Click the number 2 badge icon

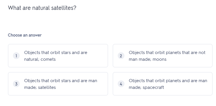121,56
